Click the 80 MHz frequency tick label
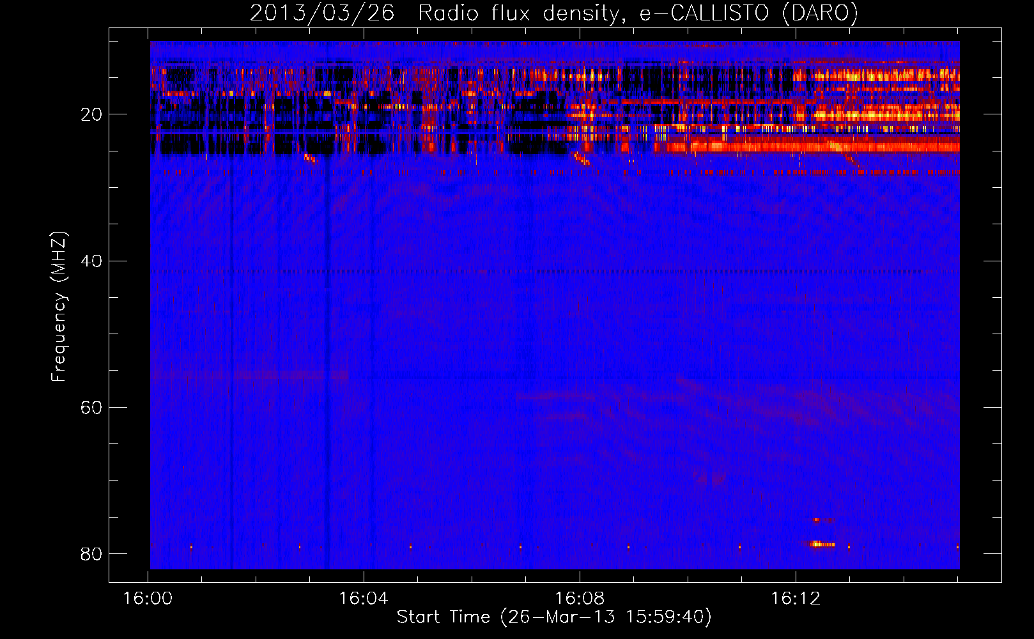1034x639 pixels. pyautogui.click(x=91, y=554)
